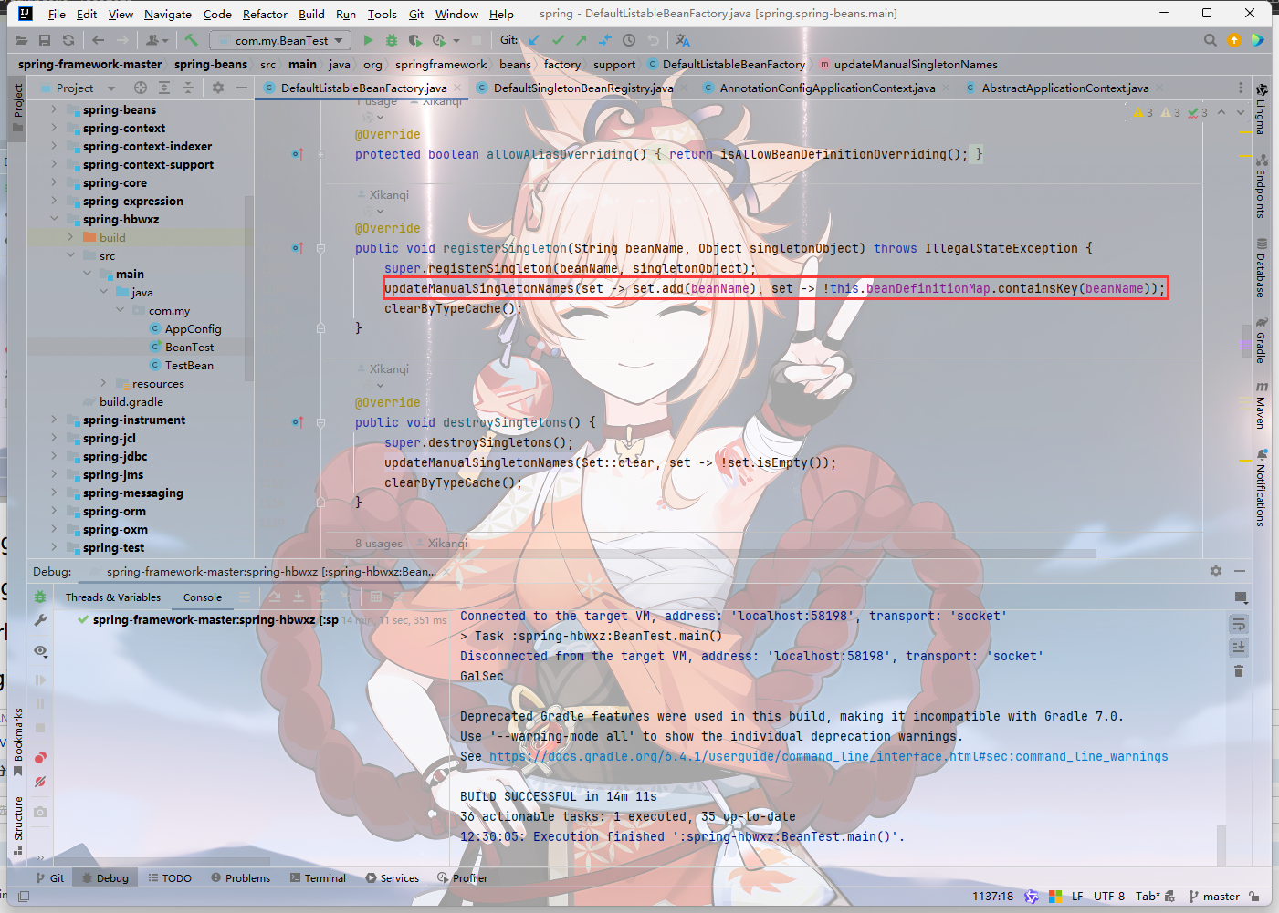Toggle the Structure tool window stripe button
This screenshot has width=1279, height=913.
point(18,826)
